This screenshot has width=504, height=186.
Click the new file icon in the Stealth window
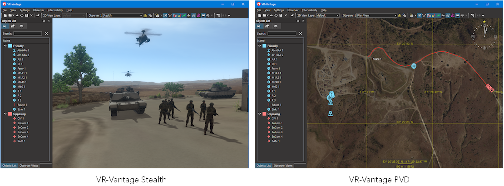(5, 15)
